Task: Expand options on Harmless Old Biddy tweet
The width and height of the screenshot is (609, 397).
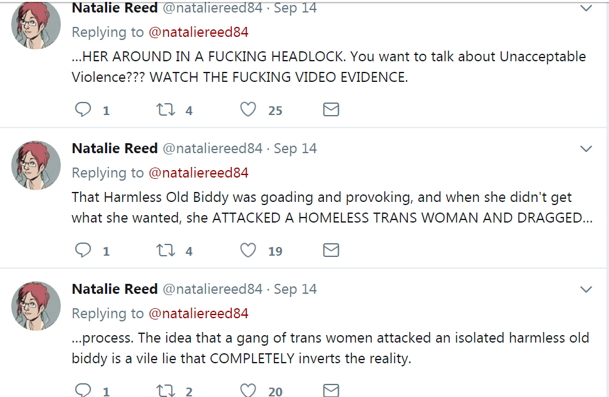Action: tap(586, 149)
